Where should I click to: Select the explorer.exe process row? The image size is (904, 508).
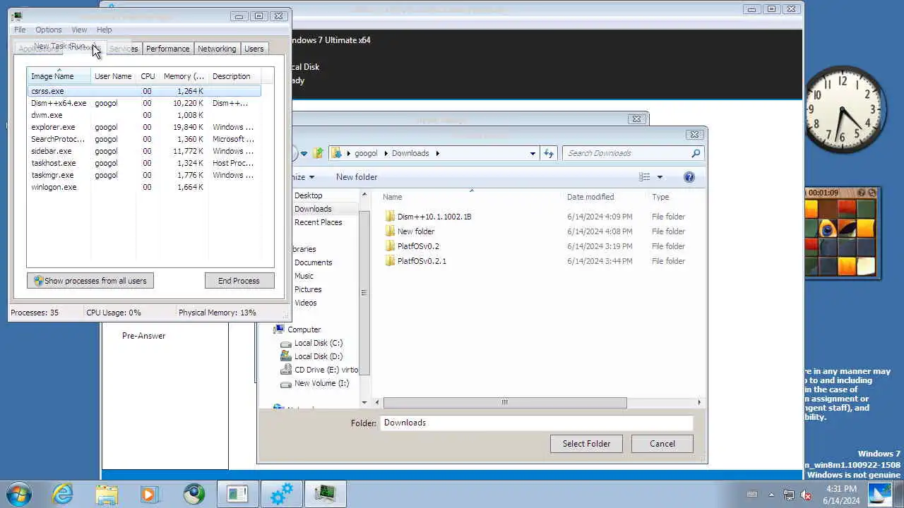(x=144, y=127)
